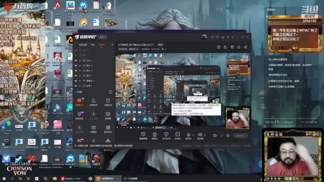Screen dimensions: 324x182
Task: Select the active orange scene tab
Action: [x=102, y=45]
